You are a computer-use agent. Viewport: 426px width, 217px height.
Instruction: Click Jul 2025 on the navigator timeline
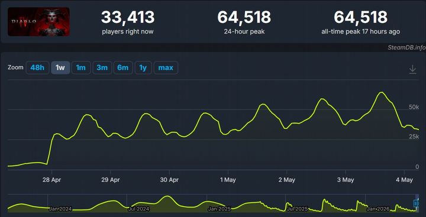(297, 209)
